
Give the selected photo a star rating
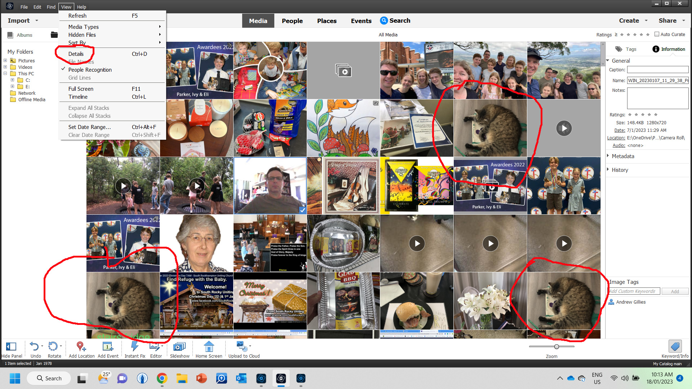[643, 115]
